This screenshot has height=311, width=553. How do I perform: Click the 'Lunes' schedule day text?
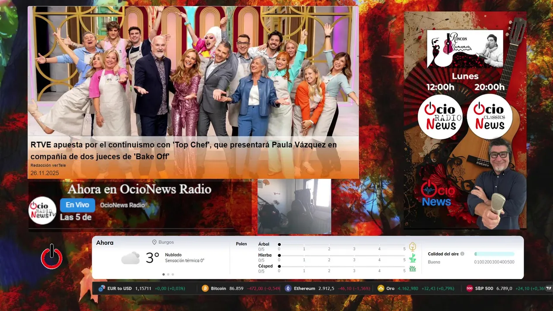[x=465, y=76]
